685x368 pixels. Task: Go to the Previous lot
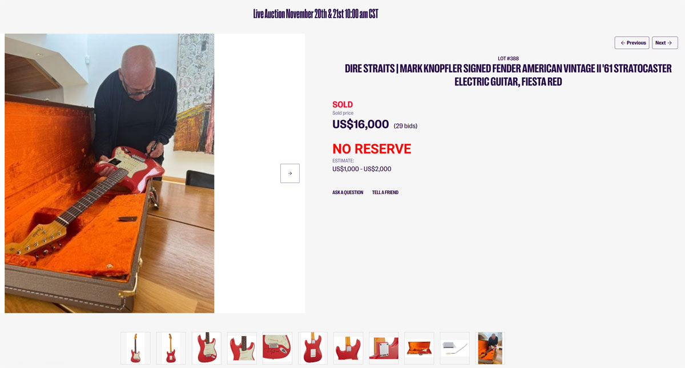coord(632,43)
